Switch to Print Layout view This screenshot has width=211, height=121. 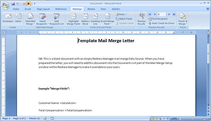tap(153, 118)
